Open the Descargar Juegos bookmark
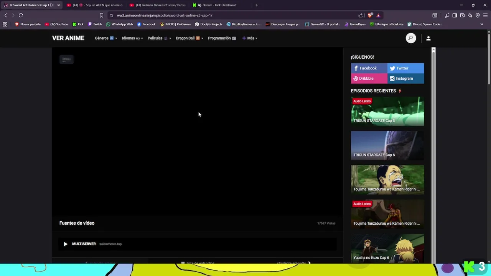 [x=283, y=24]
